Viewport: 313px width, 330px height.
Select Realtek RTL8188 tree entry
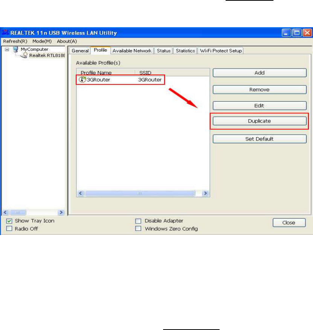[47, 55]
